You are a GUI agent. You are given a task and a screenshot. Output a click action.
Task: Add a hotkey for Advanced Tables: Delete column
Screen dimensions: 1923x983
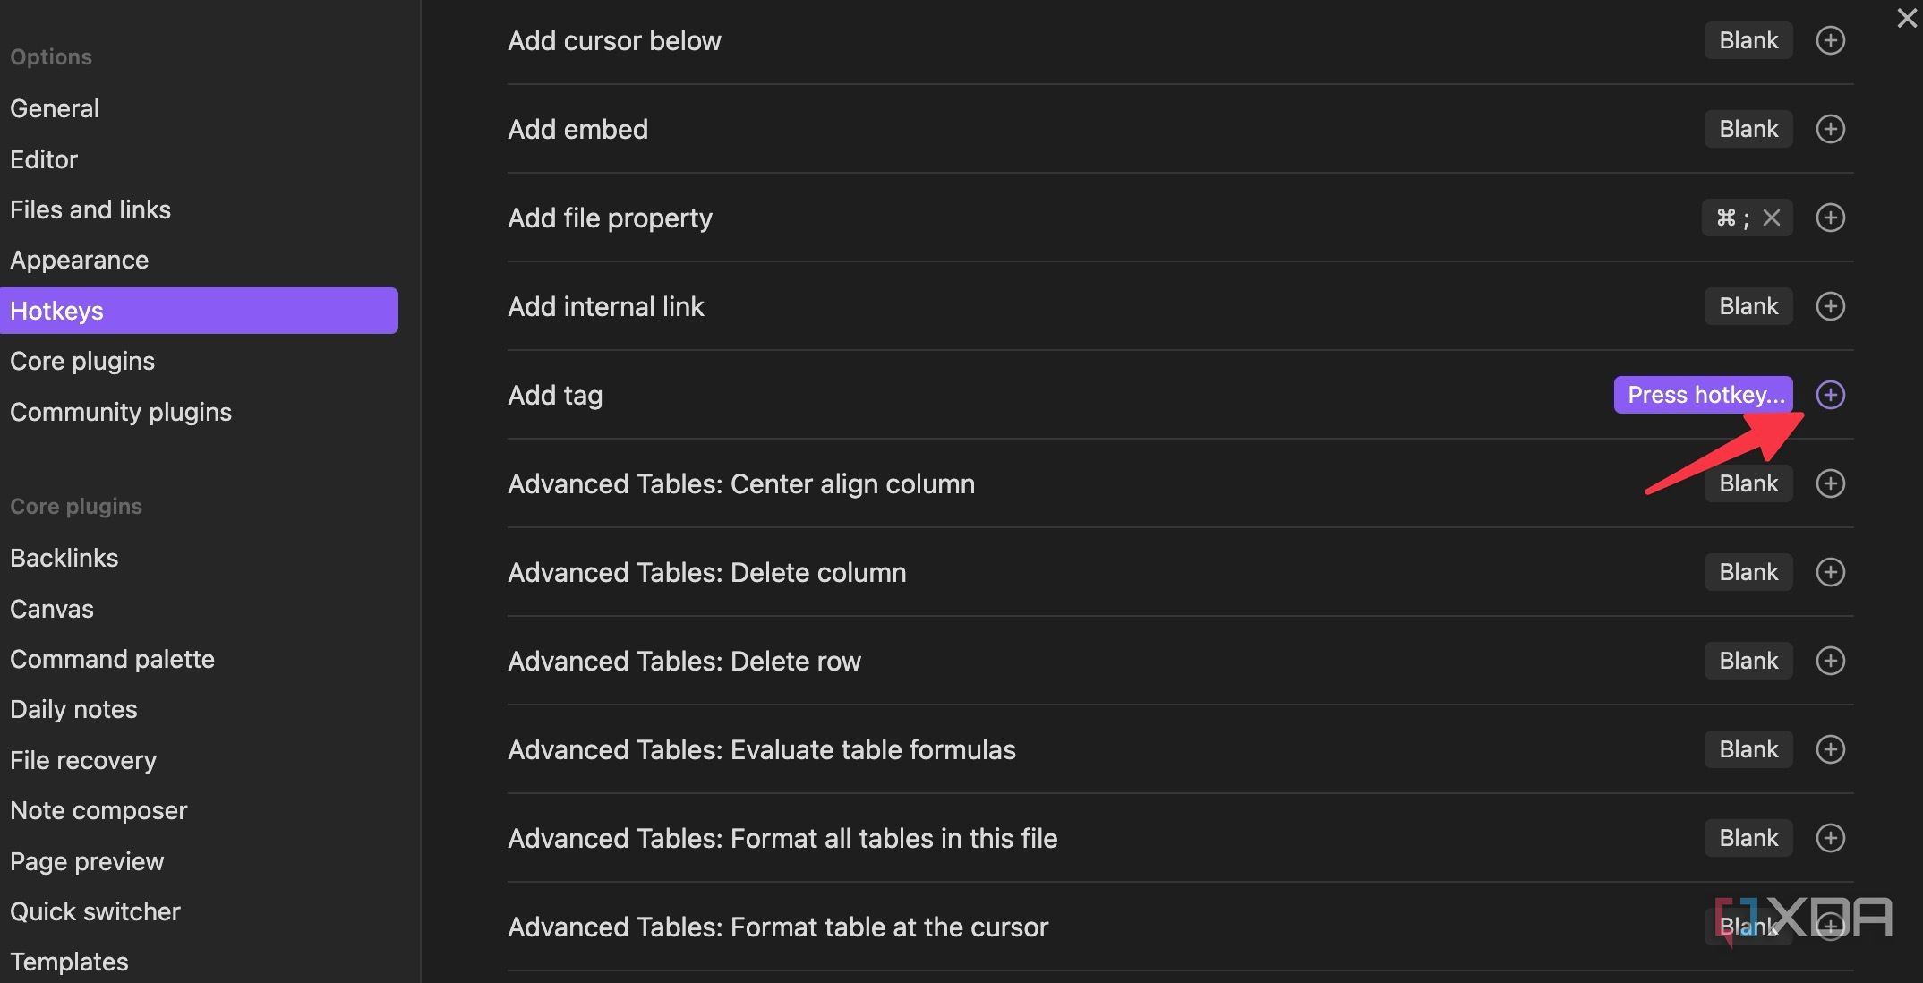[x=1831, y=571]
